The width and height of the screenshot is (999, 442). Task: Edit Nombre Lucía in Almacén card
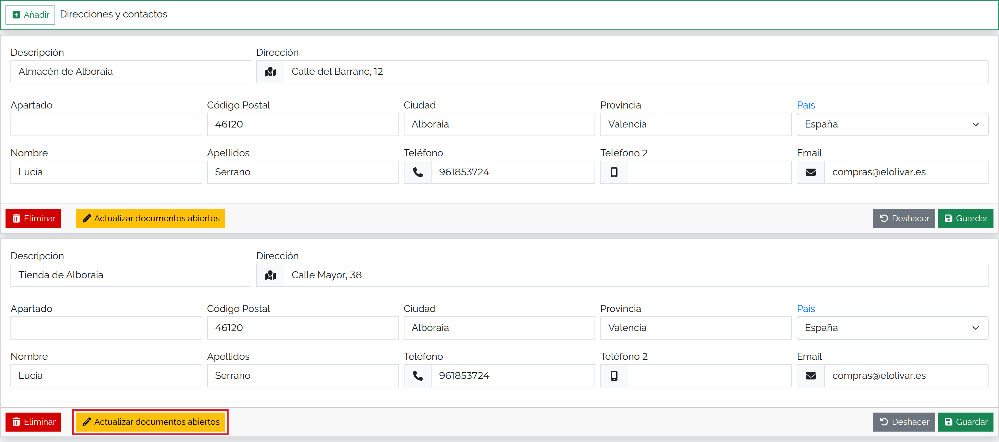point(106,172)
